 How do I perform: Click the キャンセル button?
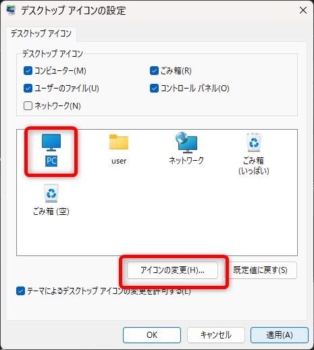[216, 335]
